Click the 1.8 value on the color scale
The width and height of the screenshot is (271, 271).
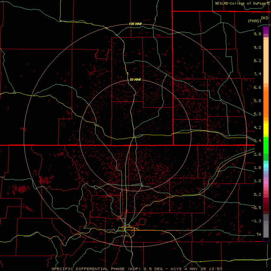(257, 168)
